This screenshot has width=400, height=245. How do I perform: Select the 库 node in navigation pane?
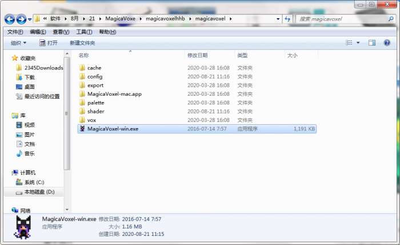coord(23,116)
